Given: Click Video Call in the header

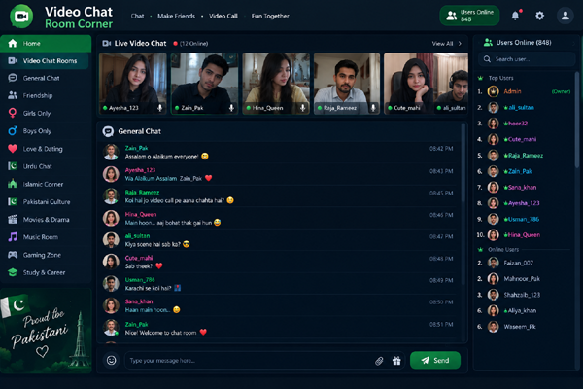Looking at the screenshot, I should (223, 16).
